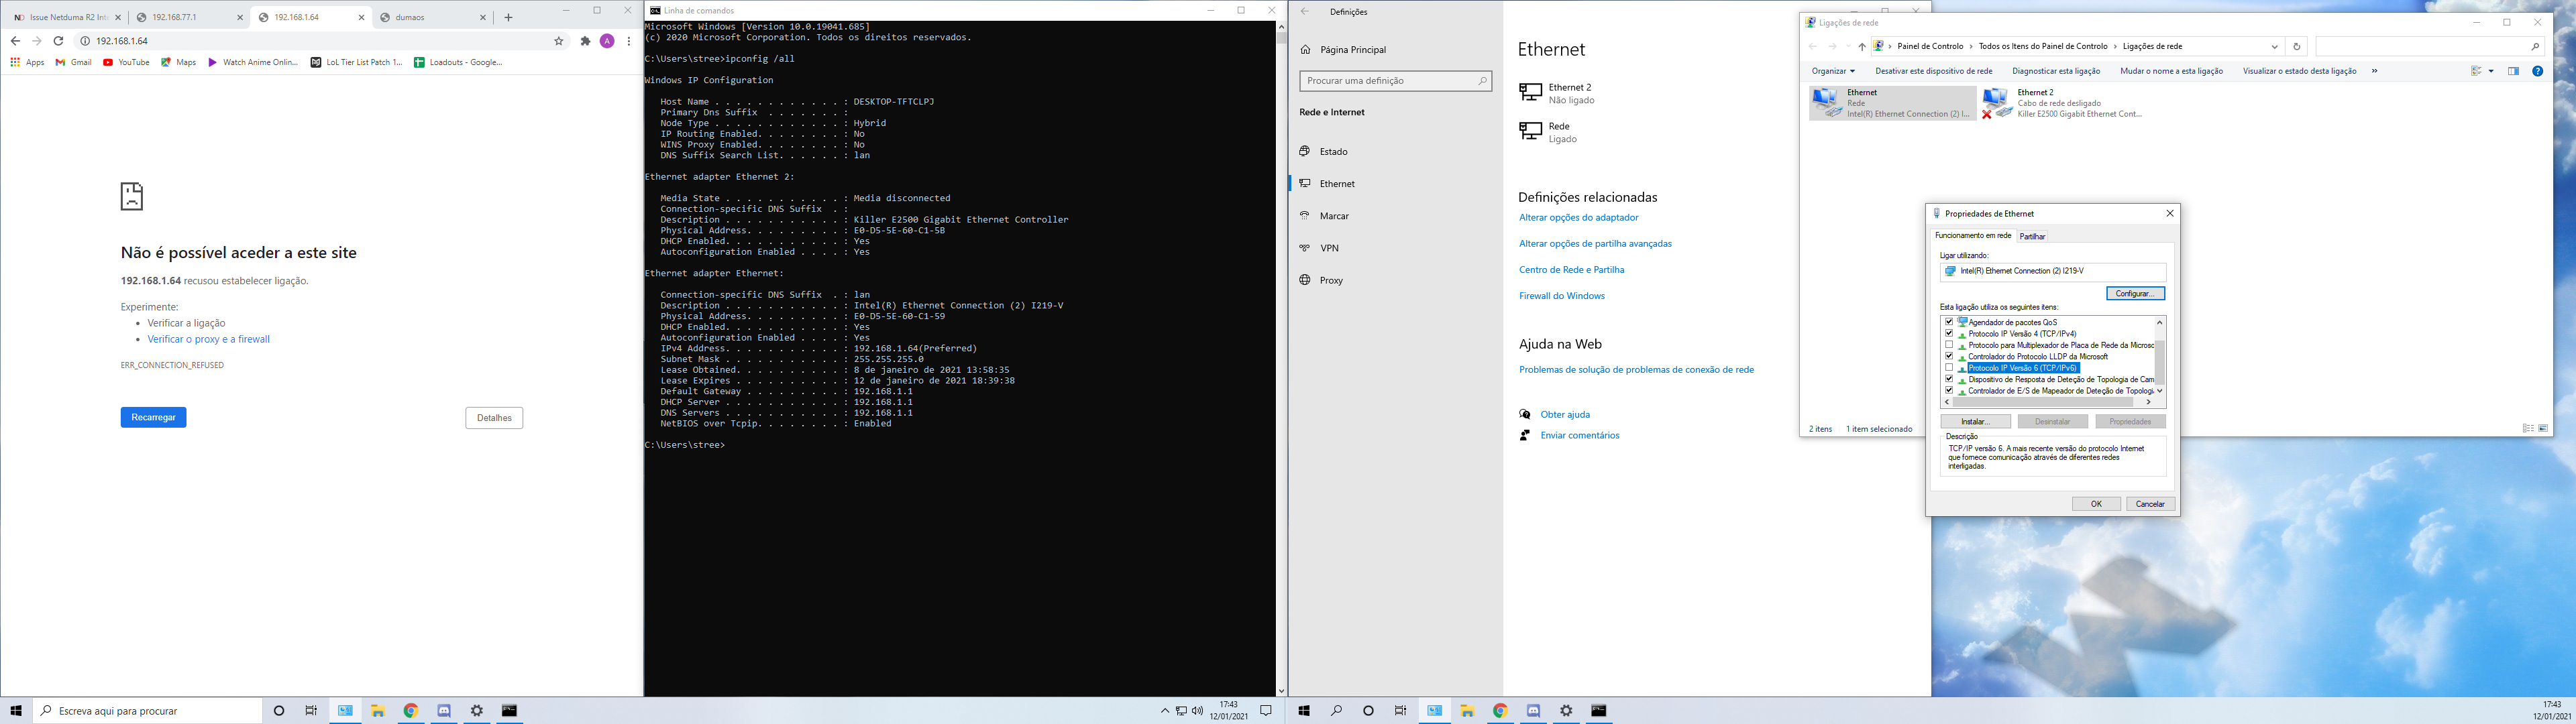Uncheck Protocolo IP Versão 4 (TCP/IPv4)

tap(1949, 333)
